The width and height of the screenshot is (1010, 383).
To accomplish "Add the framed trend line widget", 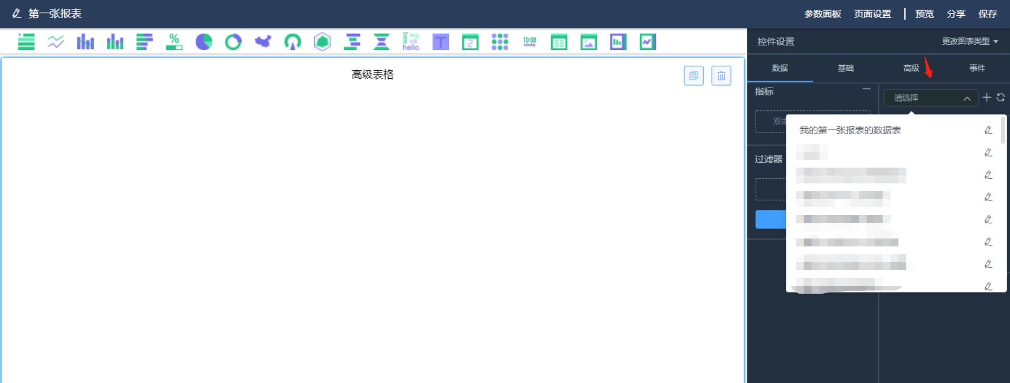I will coord(648,42).
